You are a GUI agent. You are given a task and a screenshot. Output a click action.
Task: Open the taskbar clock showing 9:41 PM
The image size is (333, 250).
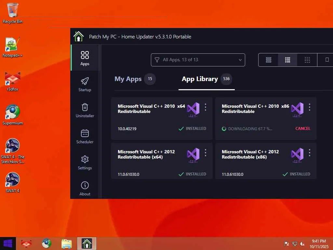(319, 243)
